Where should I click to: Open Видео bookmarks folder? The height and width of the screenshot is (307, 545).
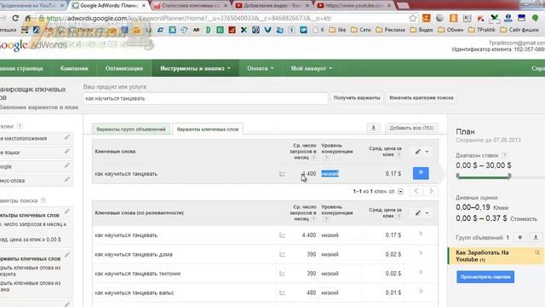[x=422, y=30]
